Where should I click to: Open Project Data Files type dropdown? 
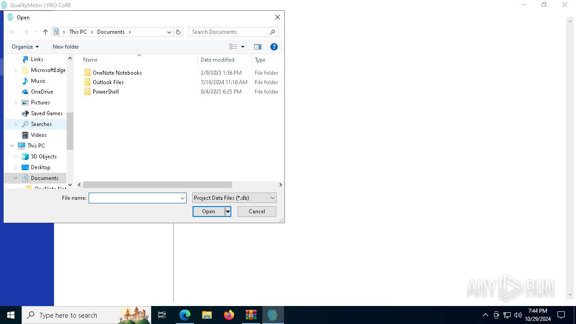click(x=234, y=198)
